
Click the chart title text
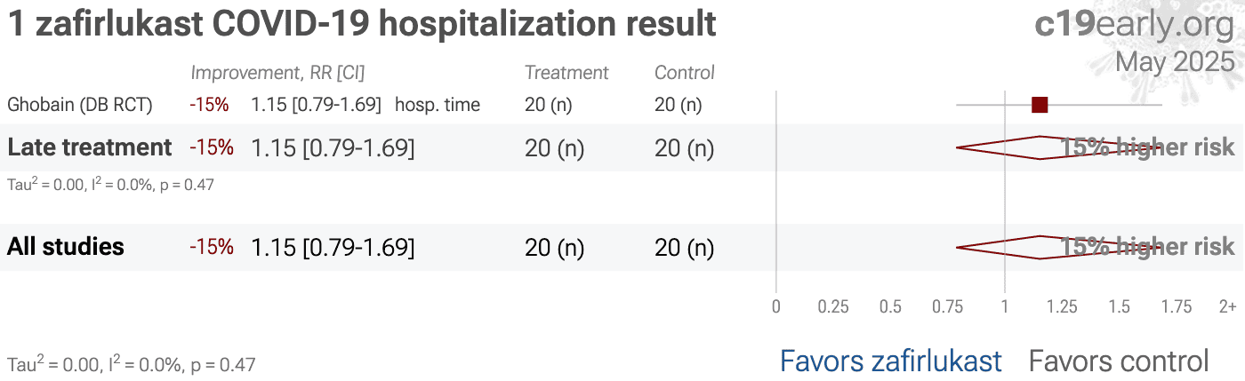[362, 24]
